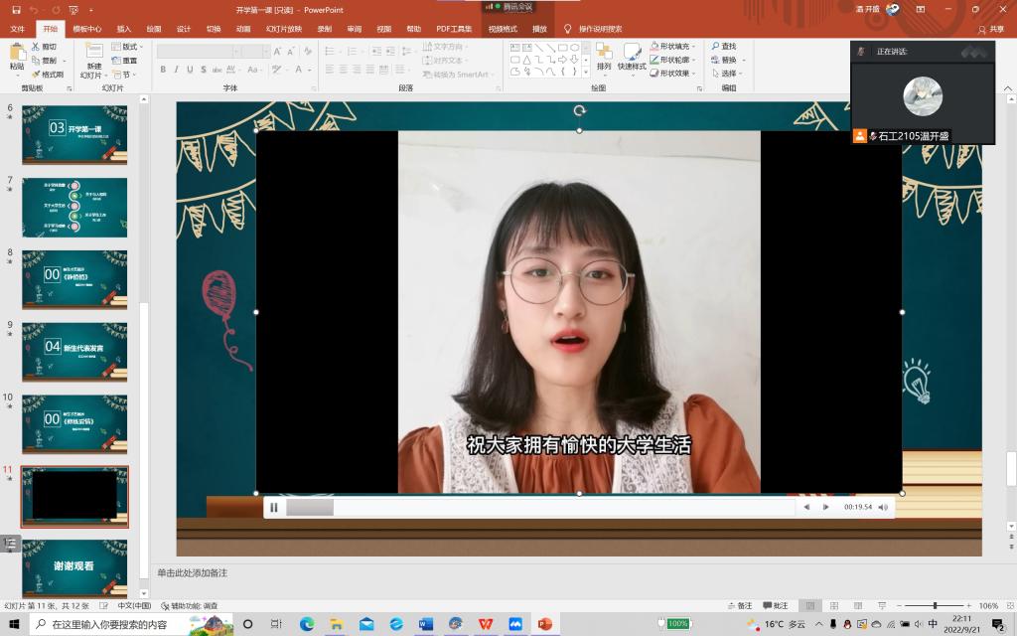Open the Insert (插入) ribbon tab
This screenshot has height=636, width=1017.
123,29
